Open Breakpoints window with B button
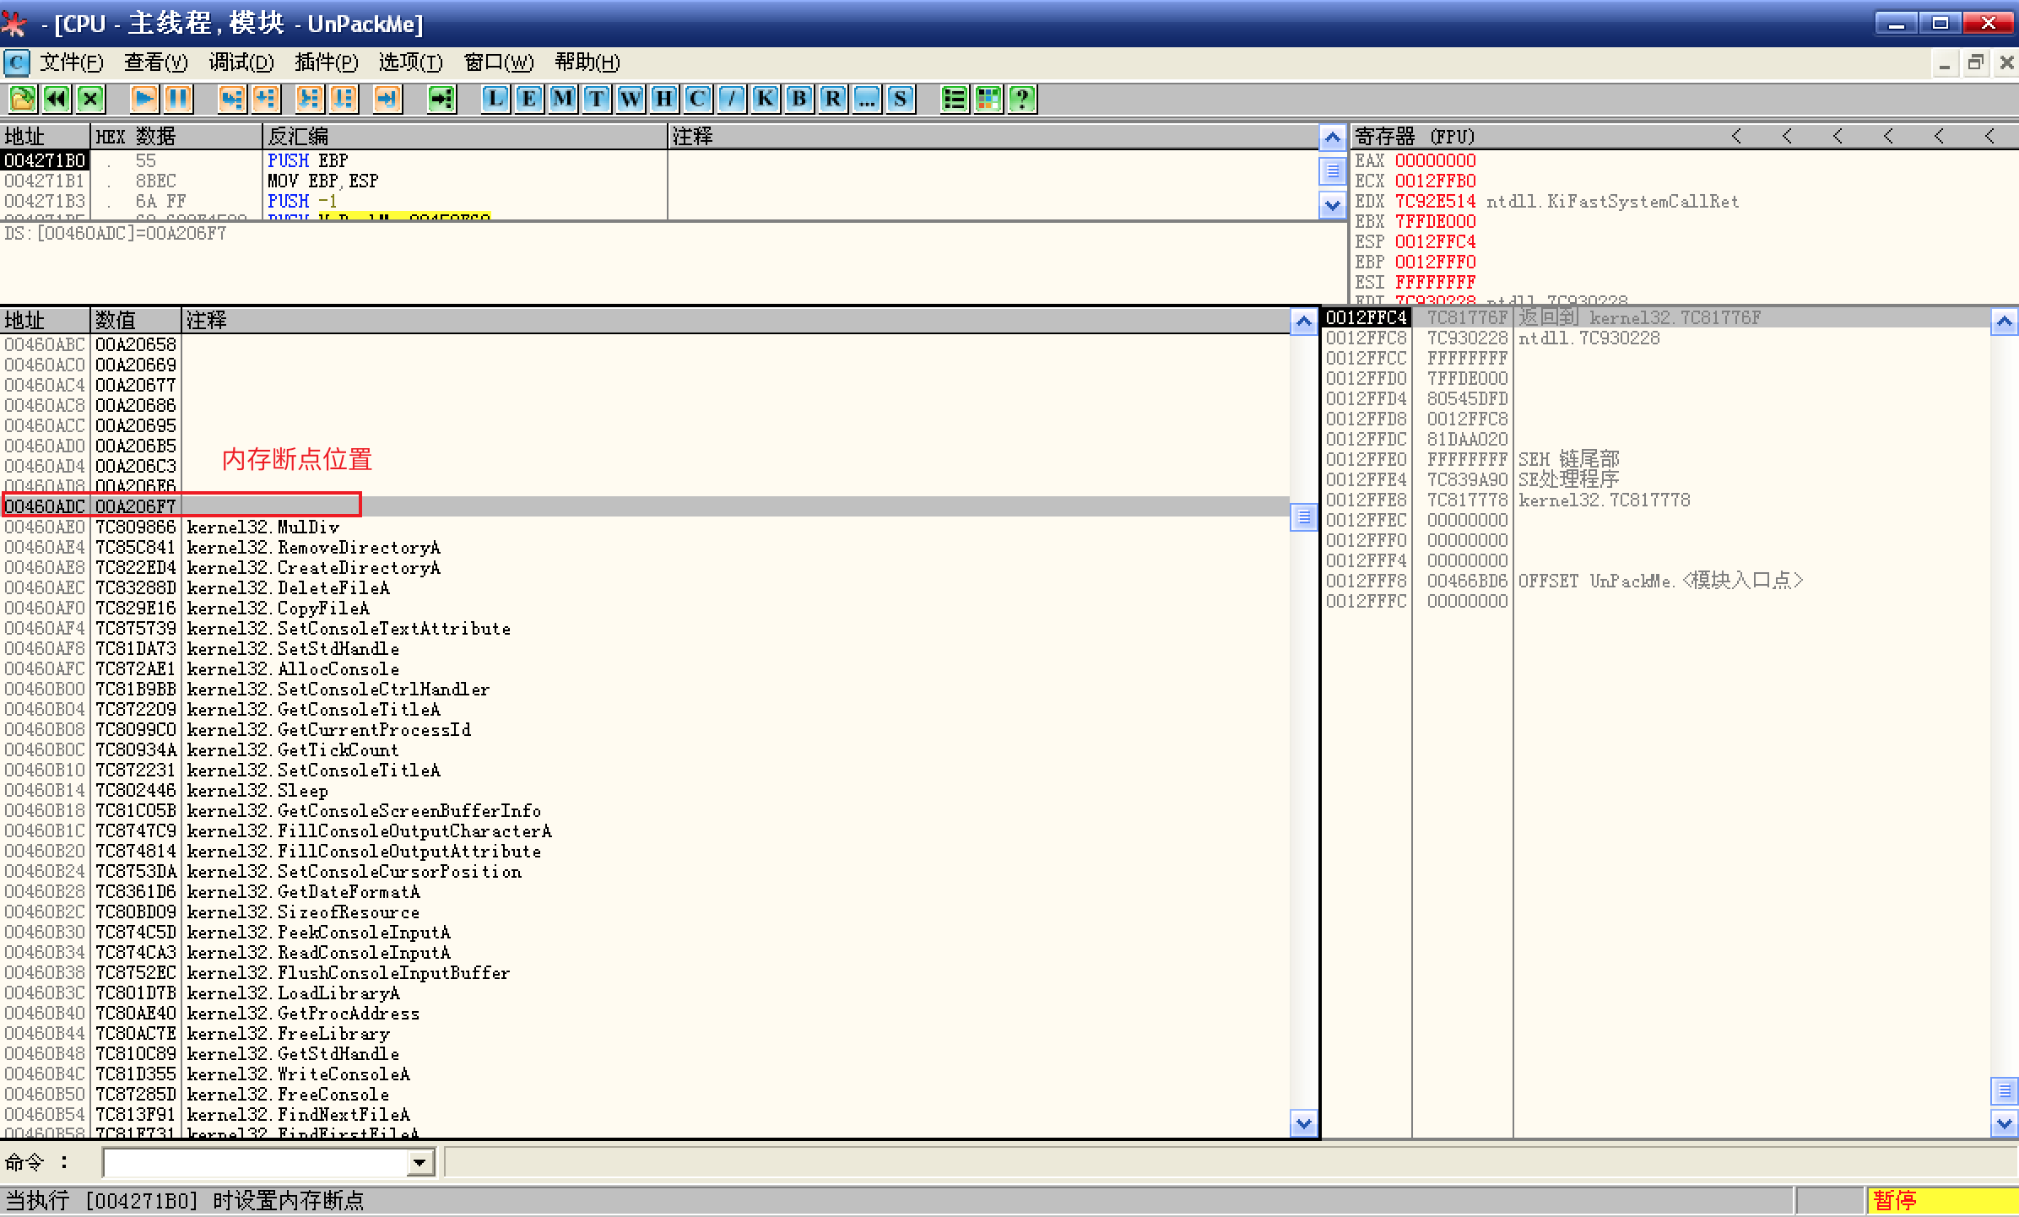2019x1217 pixels. click(799, 100)
